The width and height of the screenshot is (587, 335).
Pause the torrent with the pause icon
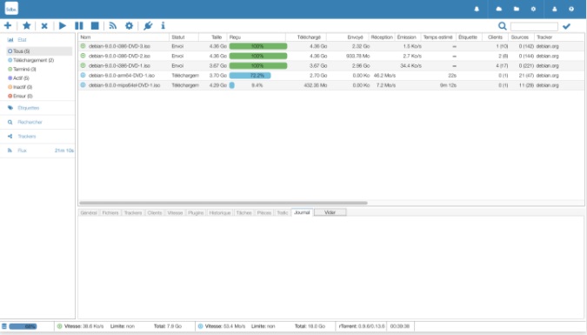point(79,25)
